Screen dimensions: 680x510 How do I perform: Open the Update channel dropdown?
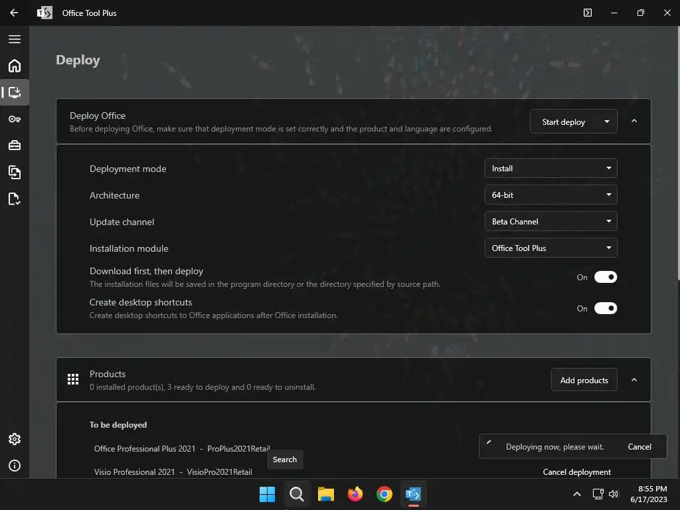coord(551,221)
